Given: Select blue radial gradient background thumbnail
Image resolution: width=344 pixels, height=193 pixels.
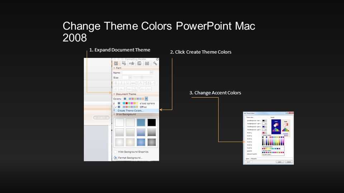Looking at the screenshot, I should click(x=141, y=142).
